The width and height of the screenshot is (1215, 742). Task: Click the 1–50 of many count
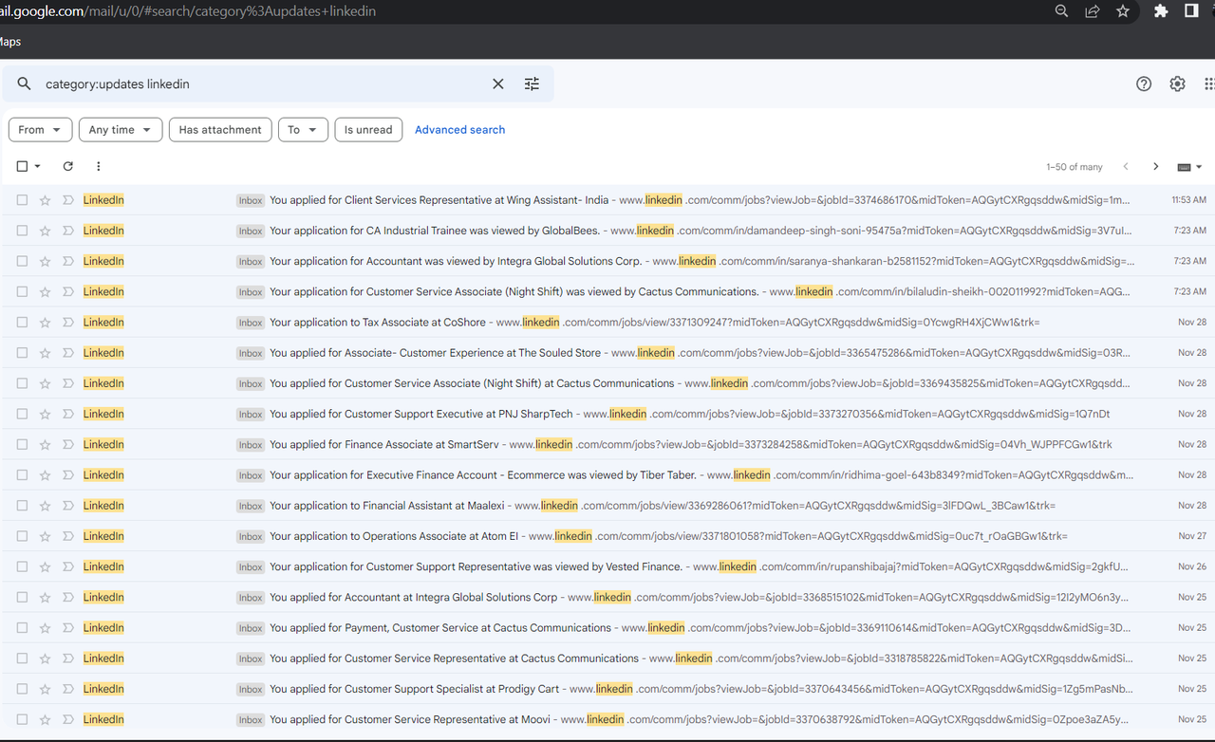[1075, 167]
